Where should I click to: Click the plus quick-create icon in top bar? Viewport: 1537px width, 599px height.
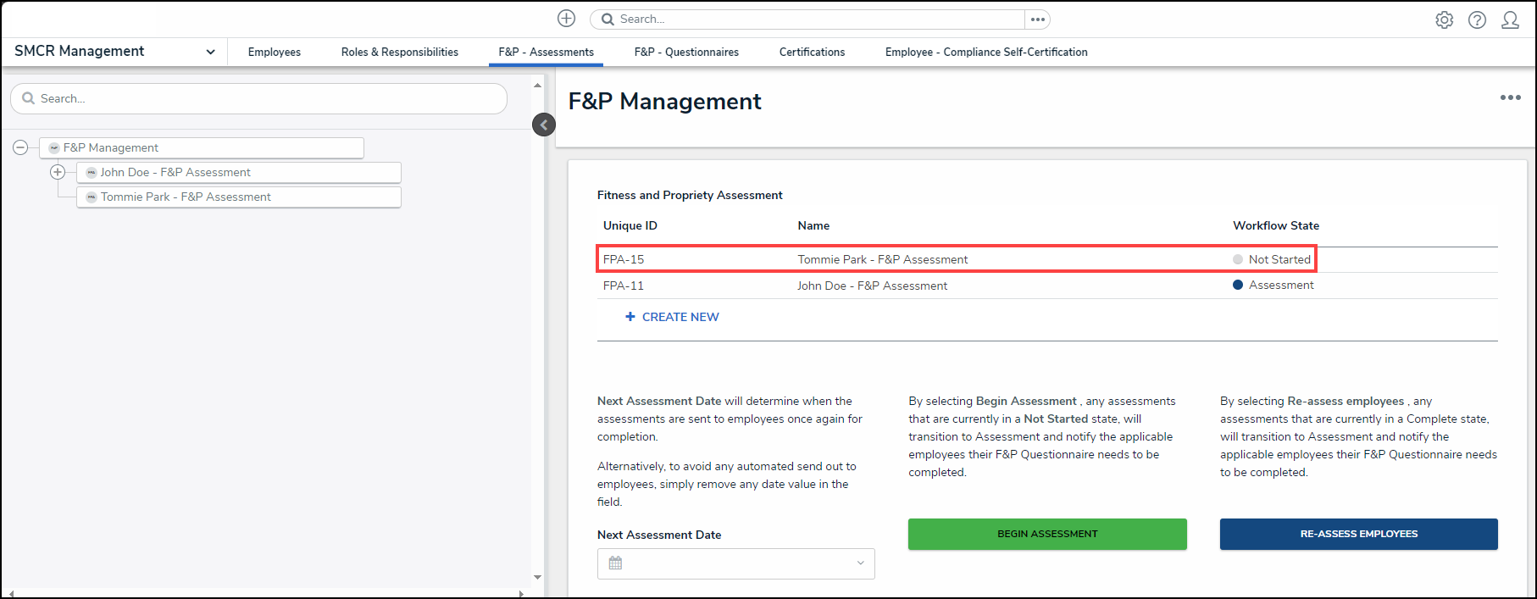567,19
